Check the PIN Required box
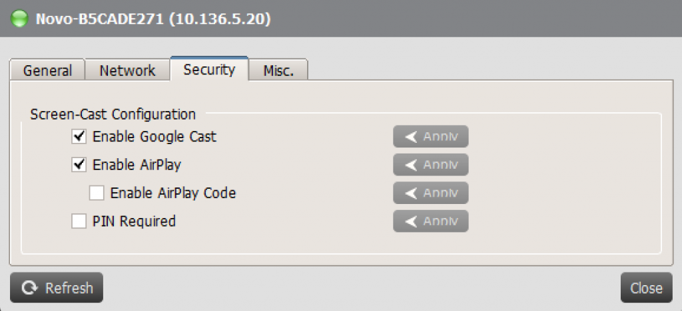This screenshot has height=311, width=682. (79, 221)
